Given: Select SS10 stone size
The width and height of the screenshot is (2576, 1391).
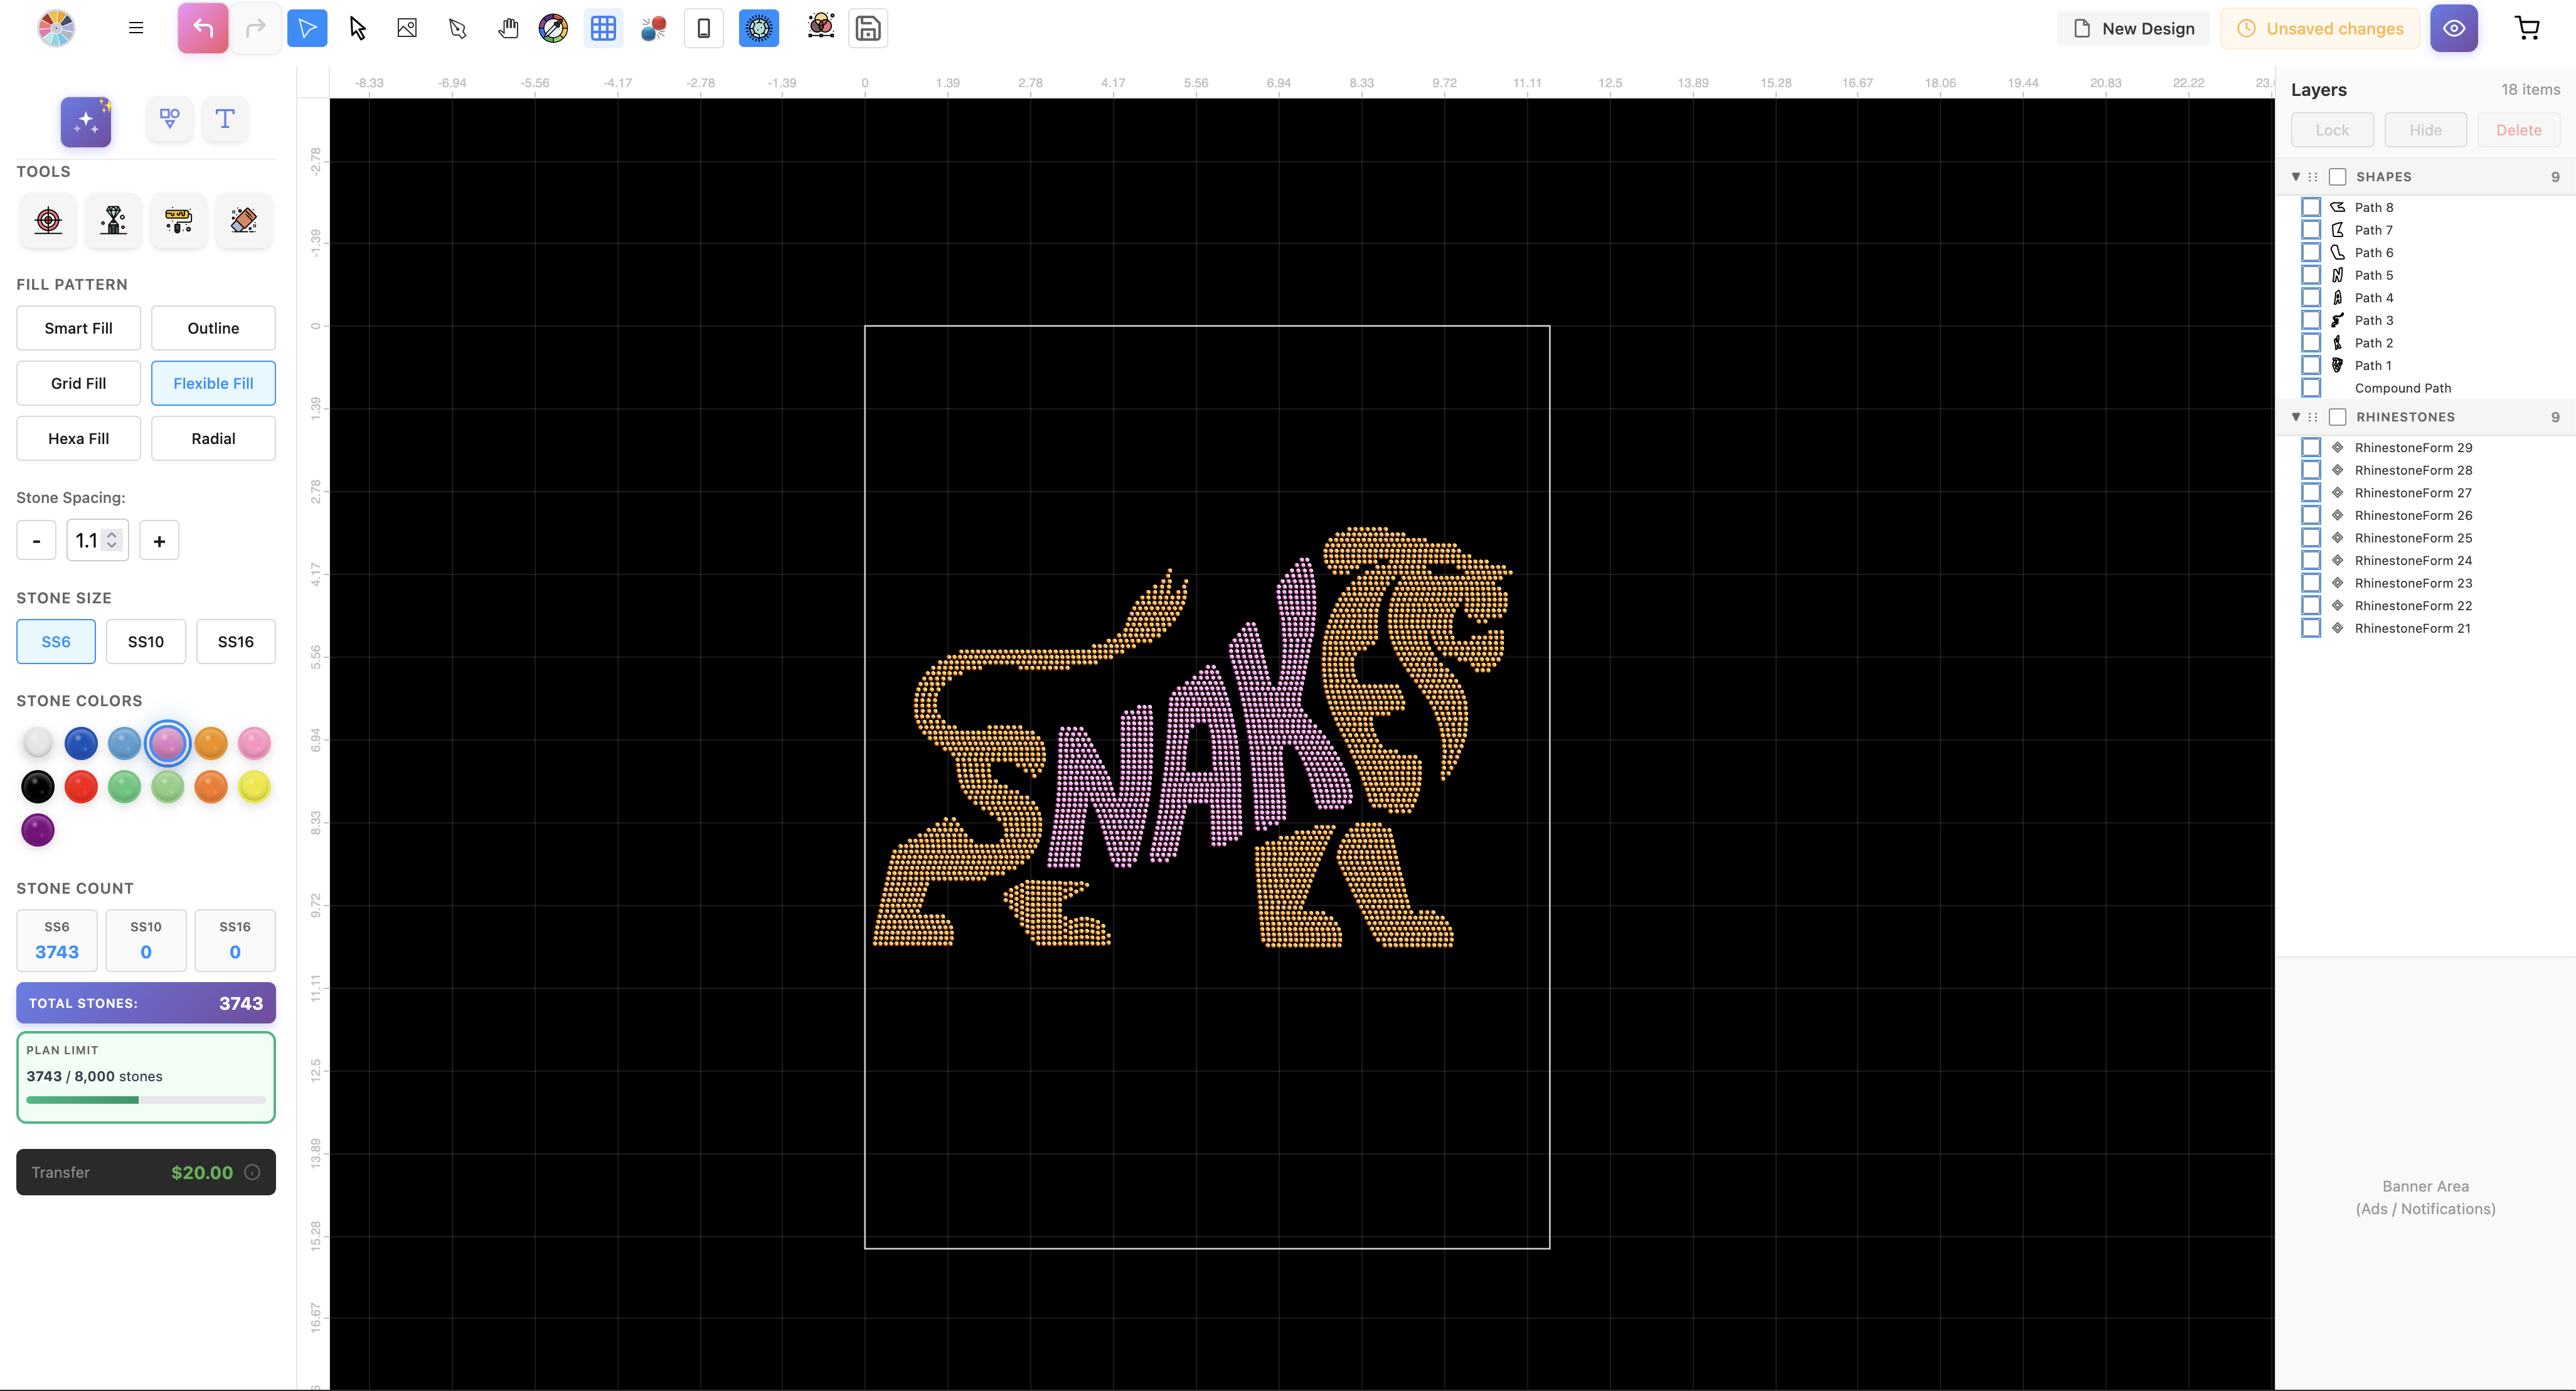Looking at the screenshot, I should click(146, 642).
